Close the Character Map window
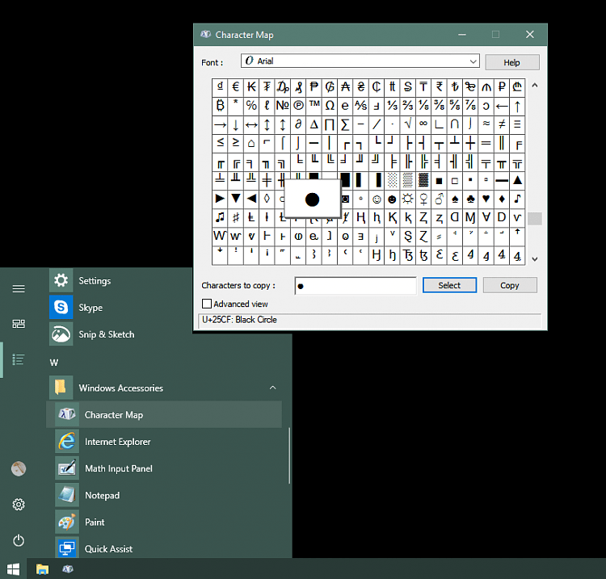The height and width of the screenshot is (579, 606). pyautogui.click(x=530, y=35)
